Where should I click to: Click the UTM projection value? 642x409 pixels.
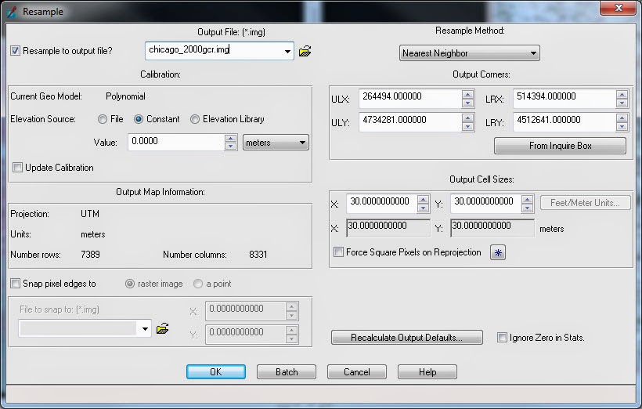[90, 214]
